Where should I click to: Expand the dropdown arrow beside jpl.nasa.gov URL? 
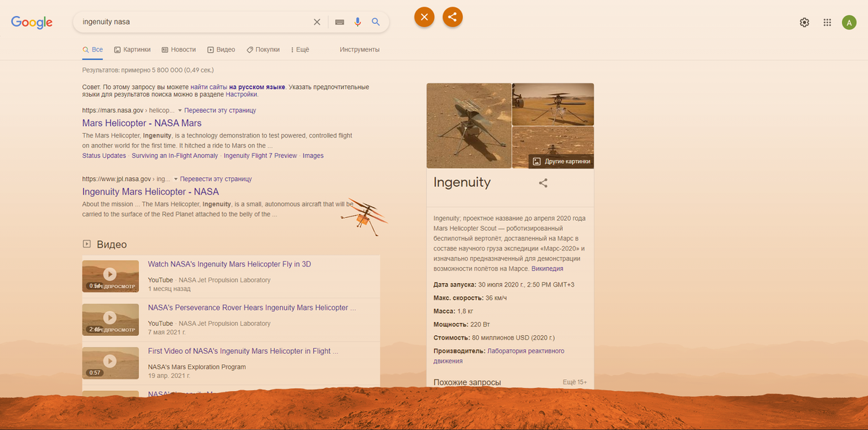(175, 179)
